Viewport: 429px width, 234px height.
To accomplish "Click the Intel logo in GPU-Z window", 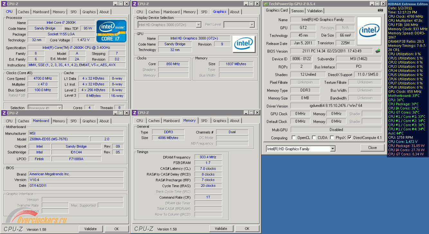I will point(369,31).
